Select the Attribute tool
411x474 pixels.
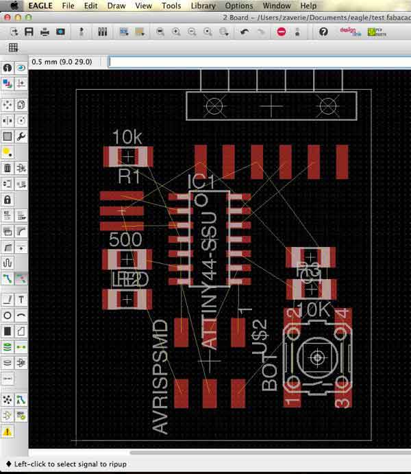pyautogui.click(x=21, y=362)
